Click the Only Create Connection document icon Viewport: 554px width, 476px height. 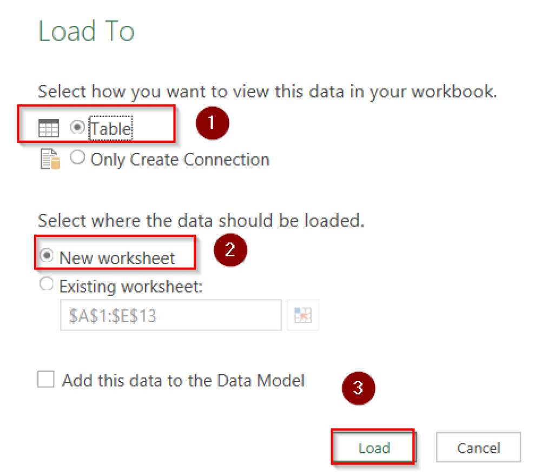(x=51, y=158)
